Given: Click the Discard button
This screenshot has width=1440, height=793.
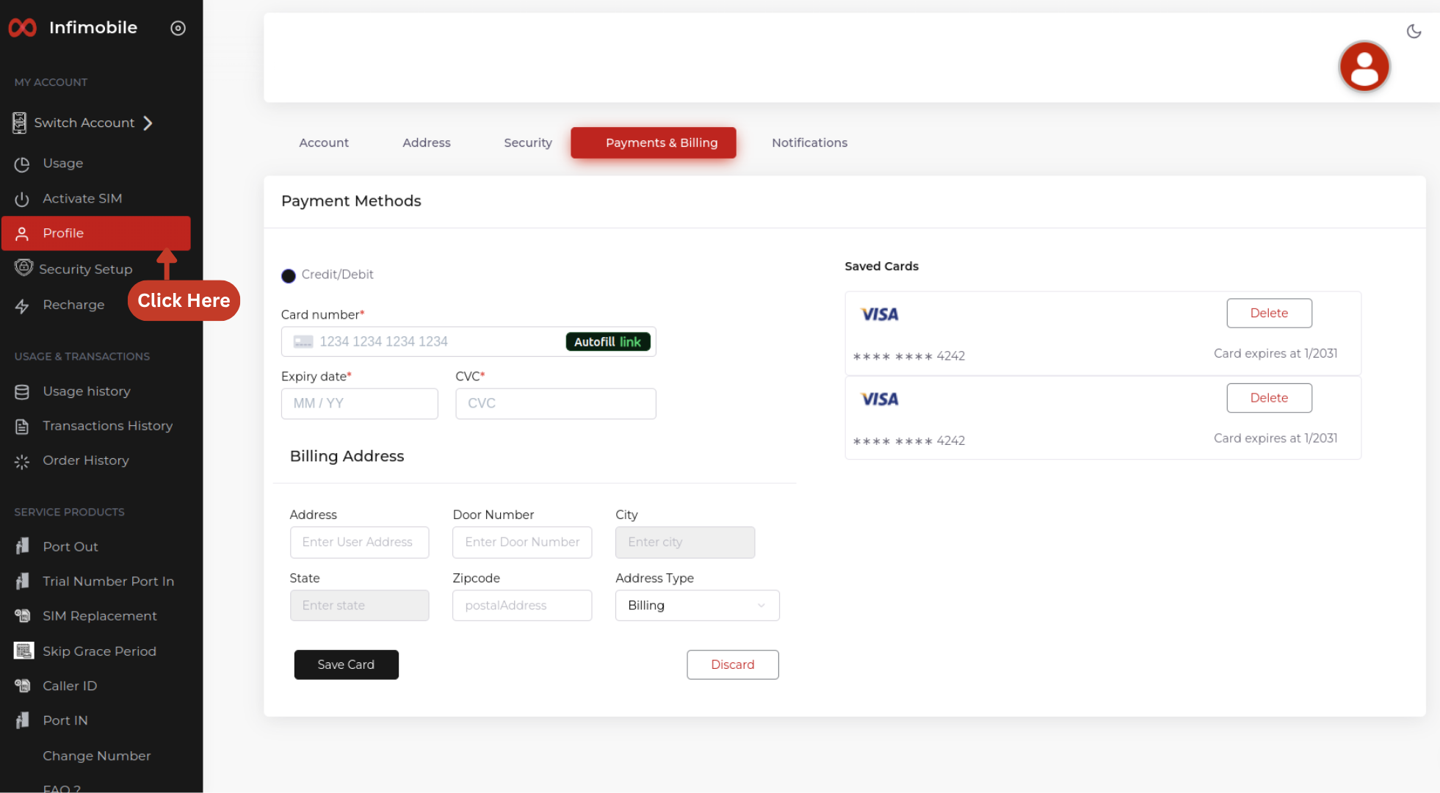Looking at the screenshot, I should 732,665.
